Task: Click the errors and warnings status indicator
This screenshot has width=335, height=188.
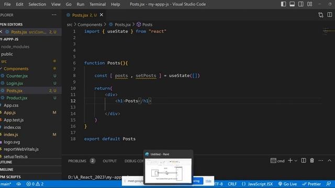Action: point(35,184)
